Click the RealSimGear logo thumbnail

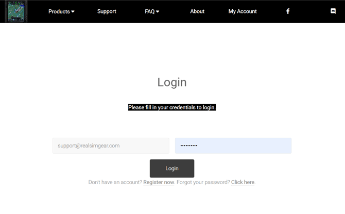tap(16, 11)
